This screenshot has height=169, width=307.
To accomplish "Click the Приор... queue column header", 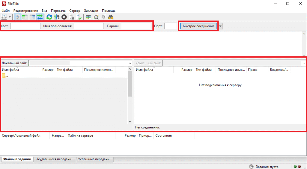I will 145,135.
